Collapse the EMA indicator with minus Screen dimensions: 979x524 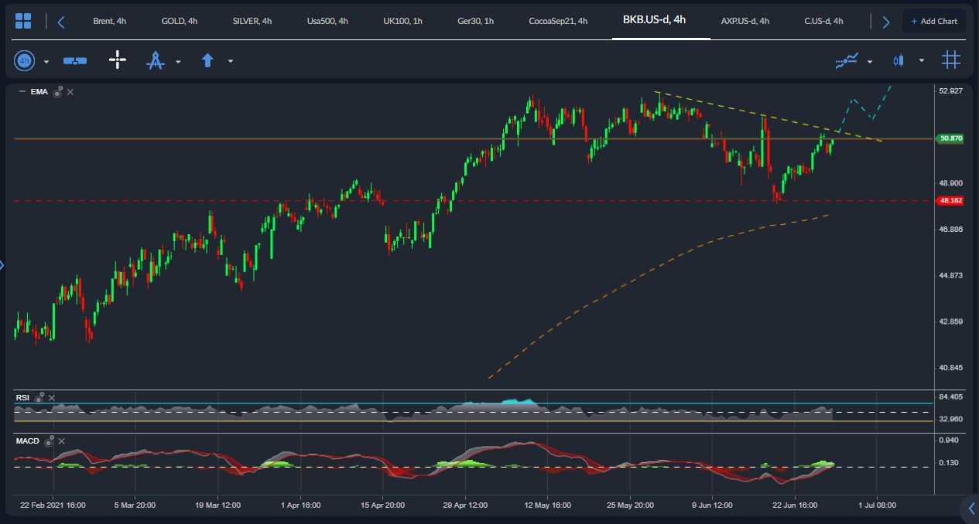22,91
